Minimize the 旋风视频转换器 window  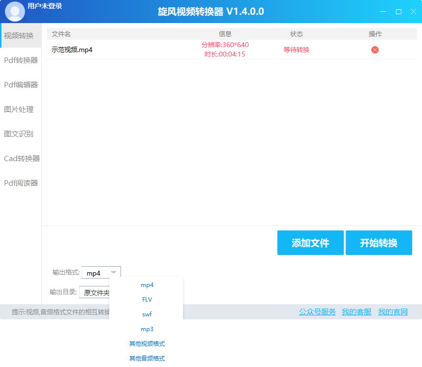[383, 12]
